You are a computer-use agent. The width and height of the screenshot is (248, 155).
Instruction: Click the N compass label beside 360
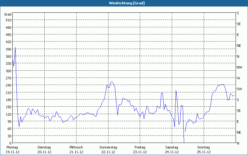tap(238, 56)
